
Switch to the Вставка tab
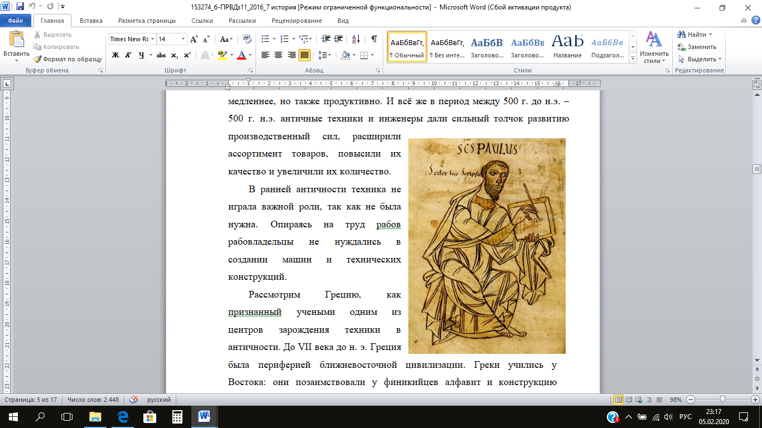point(91,21)
